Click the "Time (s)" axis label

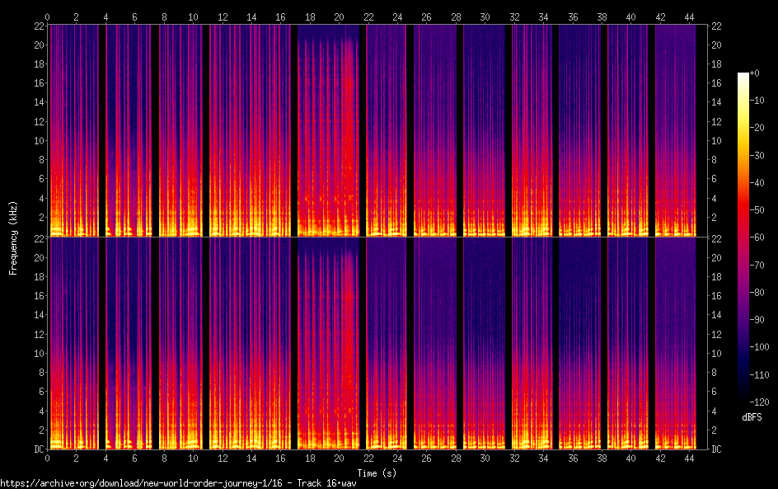click(376, 473)
